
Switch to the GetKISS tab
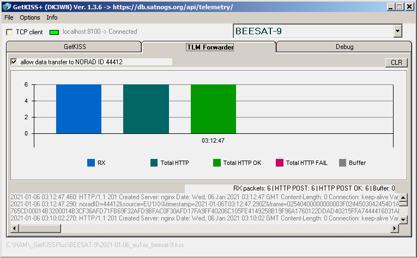pyautogui.click(x=75, y=47)
